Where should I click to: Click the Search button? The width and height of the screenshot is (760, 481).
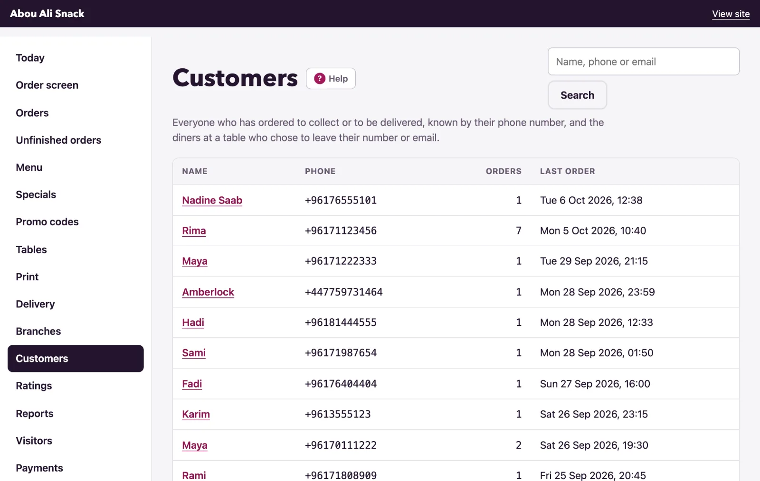577,95
